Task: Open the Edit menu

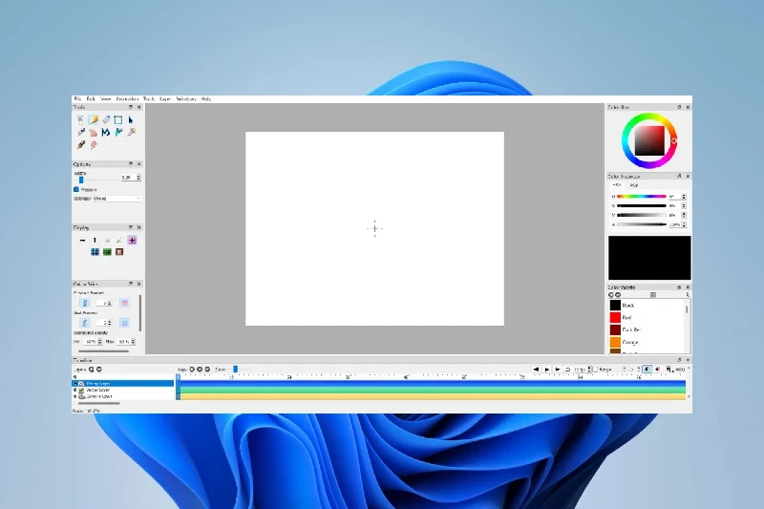Action: click(x=91, y=99)
